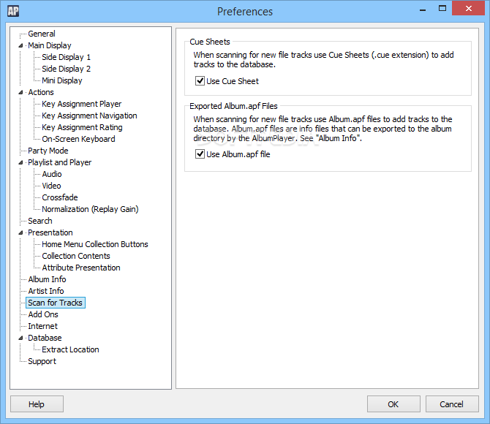Select Support in the tree
The width and height of the screenshot is (490, 424).
tap(42, 361)
